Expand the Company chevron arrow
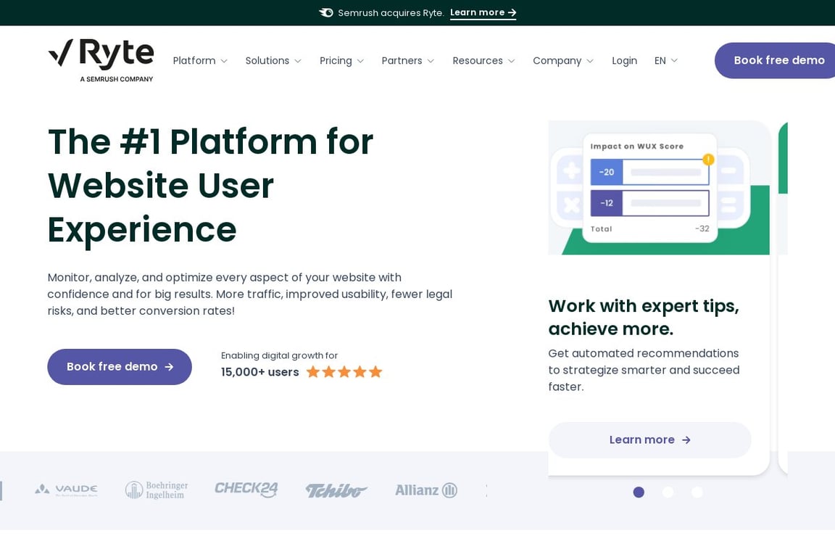 [590, 62]
